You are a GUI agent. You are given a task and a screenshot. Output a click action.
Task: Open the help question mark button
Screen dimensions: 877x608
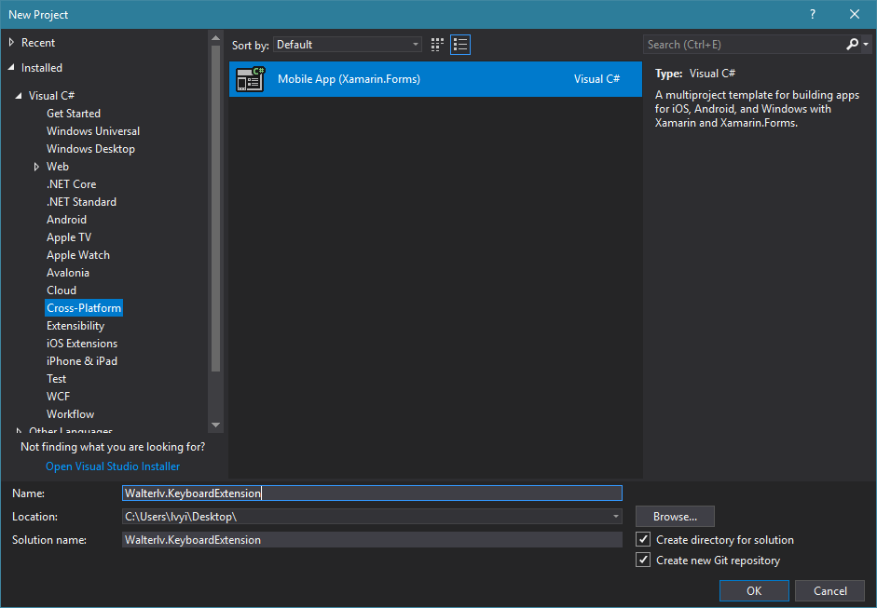click(x=812, y=15)
